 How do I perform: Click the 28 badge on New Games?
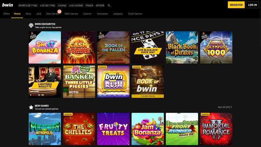[x=59, y=11]
